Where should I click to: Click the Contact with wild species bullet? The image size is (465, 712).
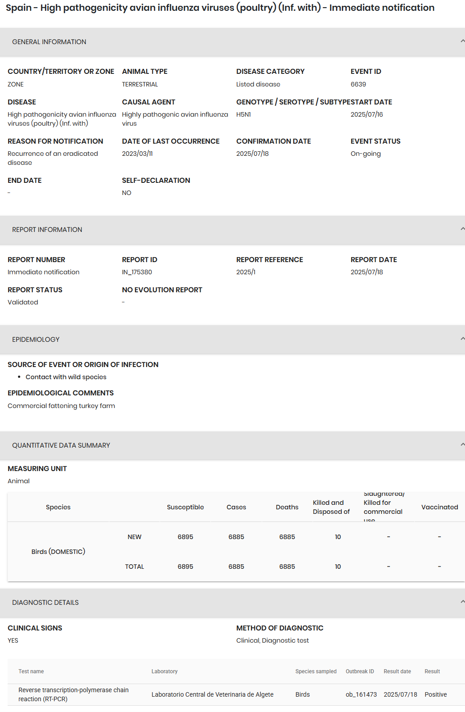tap(66, 377)
